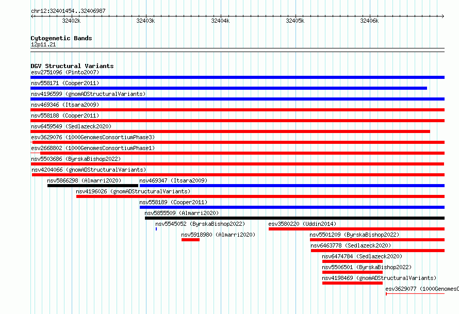The height and width of the screenshot is (314, 459).
Task: Open nsv5545052 (ByrskaBishop2022) label
Action: (x=200, y=224)
